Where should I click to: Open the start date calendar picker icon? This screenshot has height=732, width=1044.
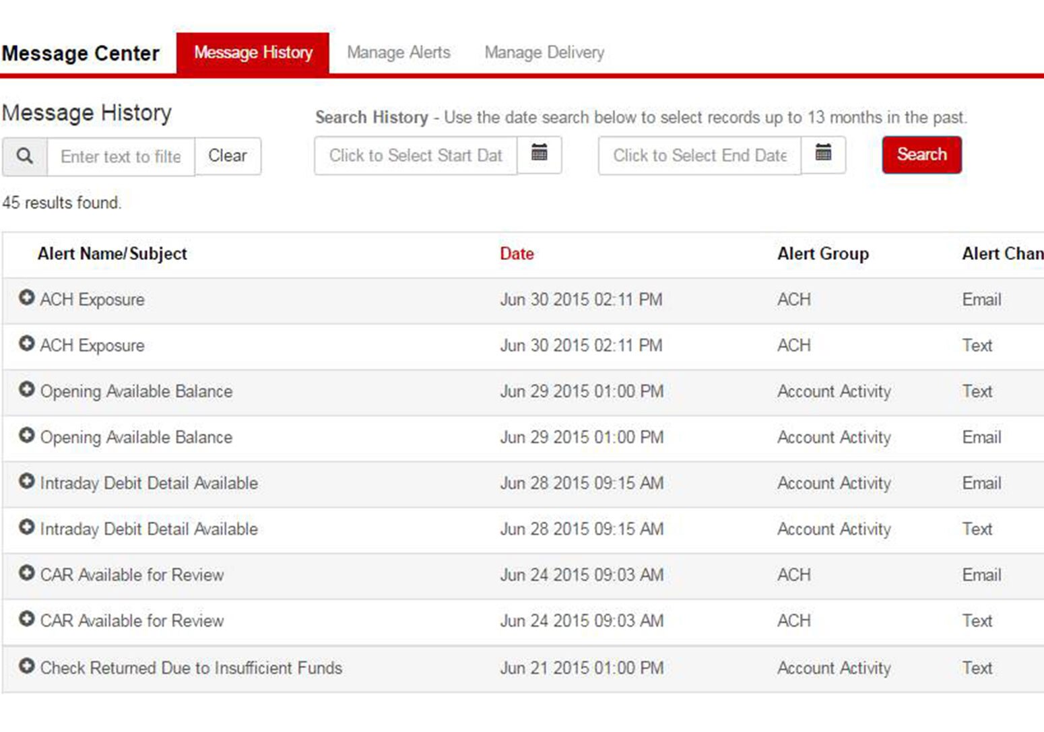(539, 154)
